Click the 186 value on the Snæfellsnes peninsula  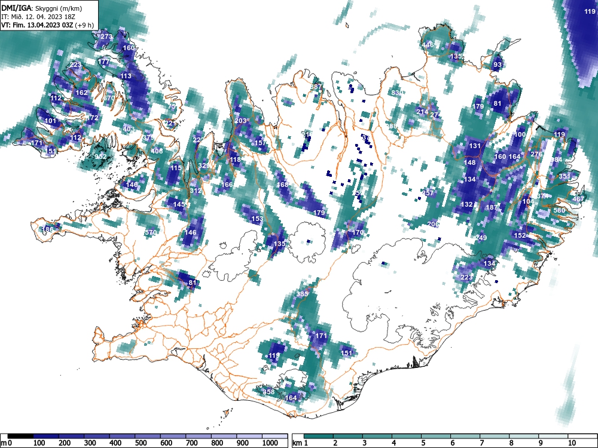tap(48, 229)
